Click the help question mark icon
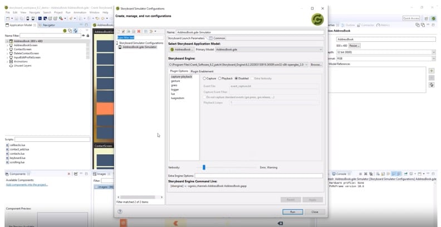This screenshot has width=441, height=227. click(120, 212)
